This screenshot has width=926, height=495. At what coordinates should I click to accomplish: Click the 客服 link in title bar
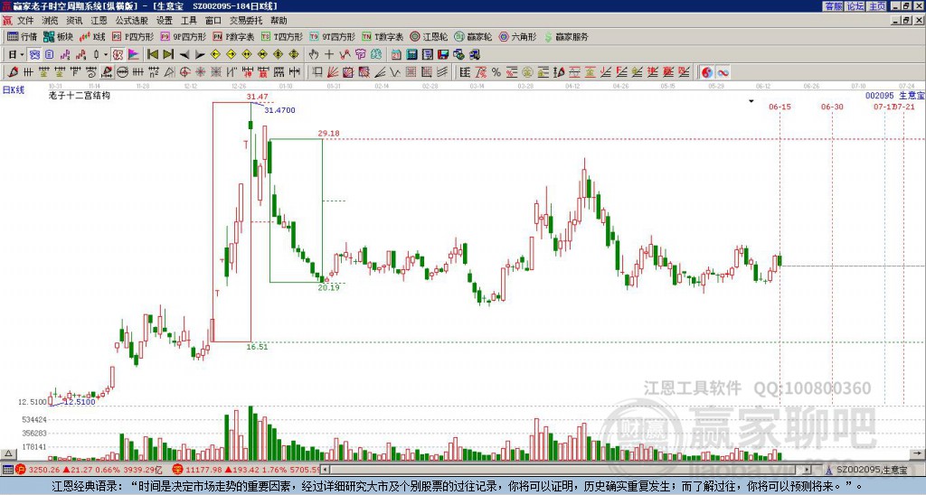833,6
